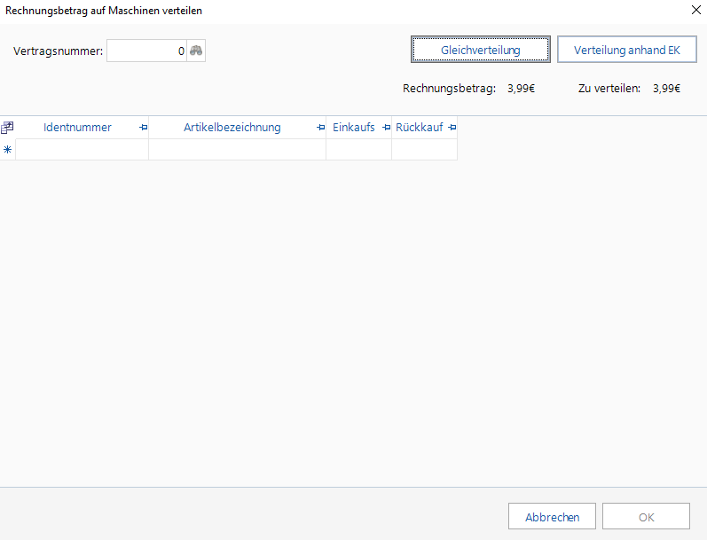
Task: Close the Rechnungsbetrag dialog window
Action: 694,10
